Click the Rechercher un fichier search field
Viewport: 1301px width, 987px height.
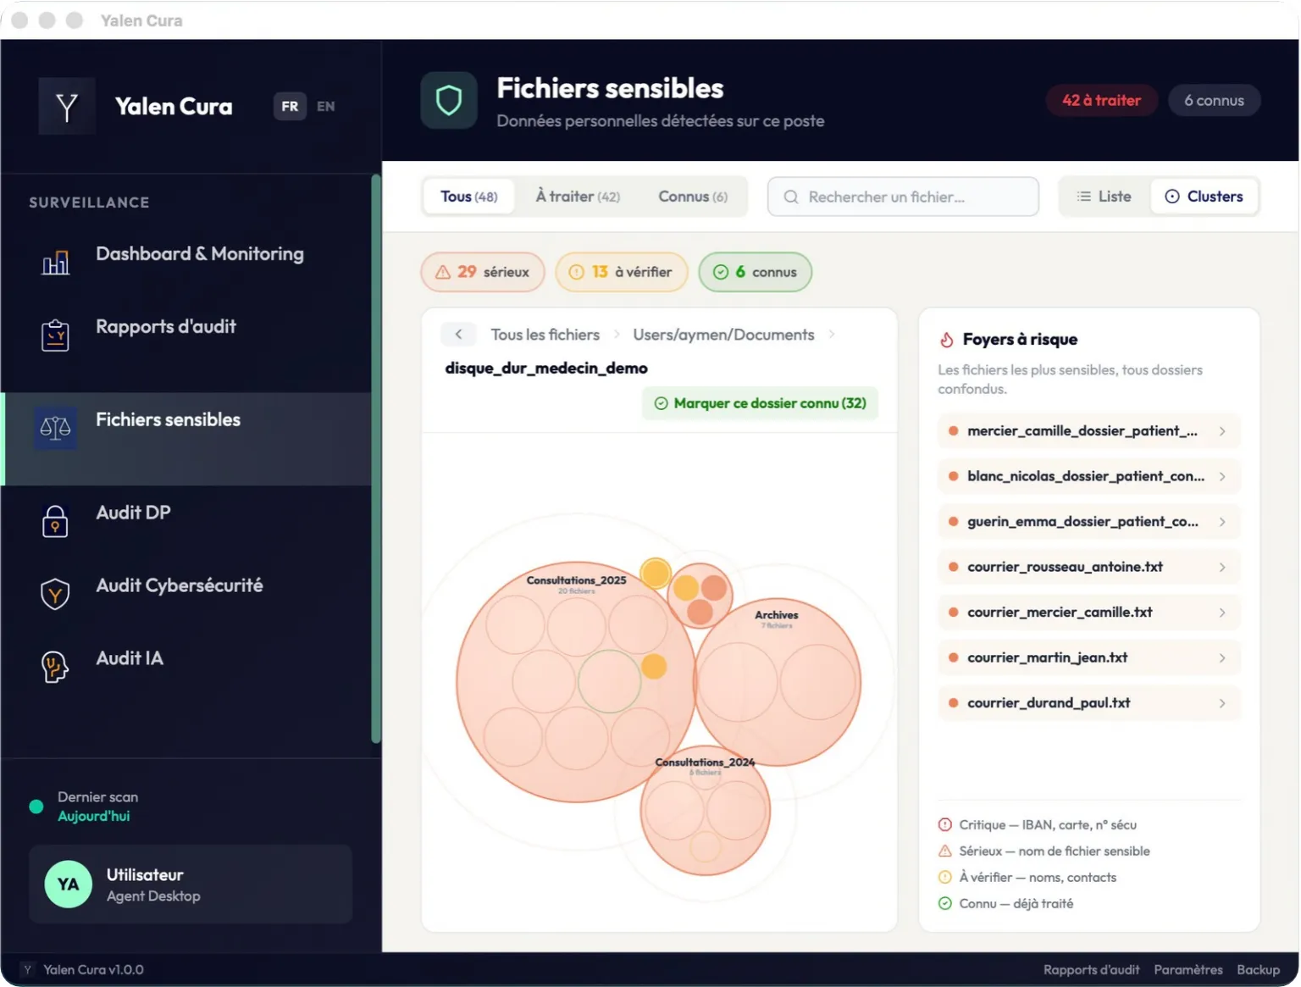(x=903, y=197)
